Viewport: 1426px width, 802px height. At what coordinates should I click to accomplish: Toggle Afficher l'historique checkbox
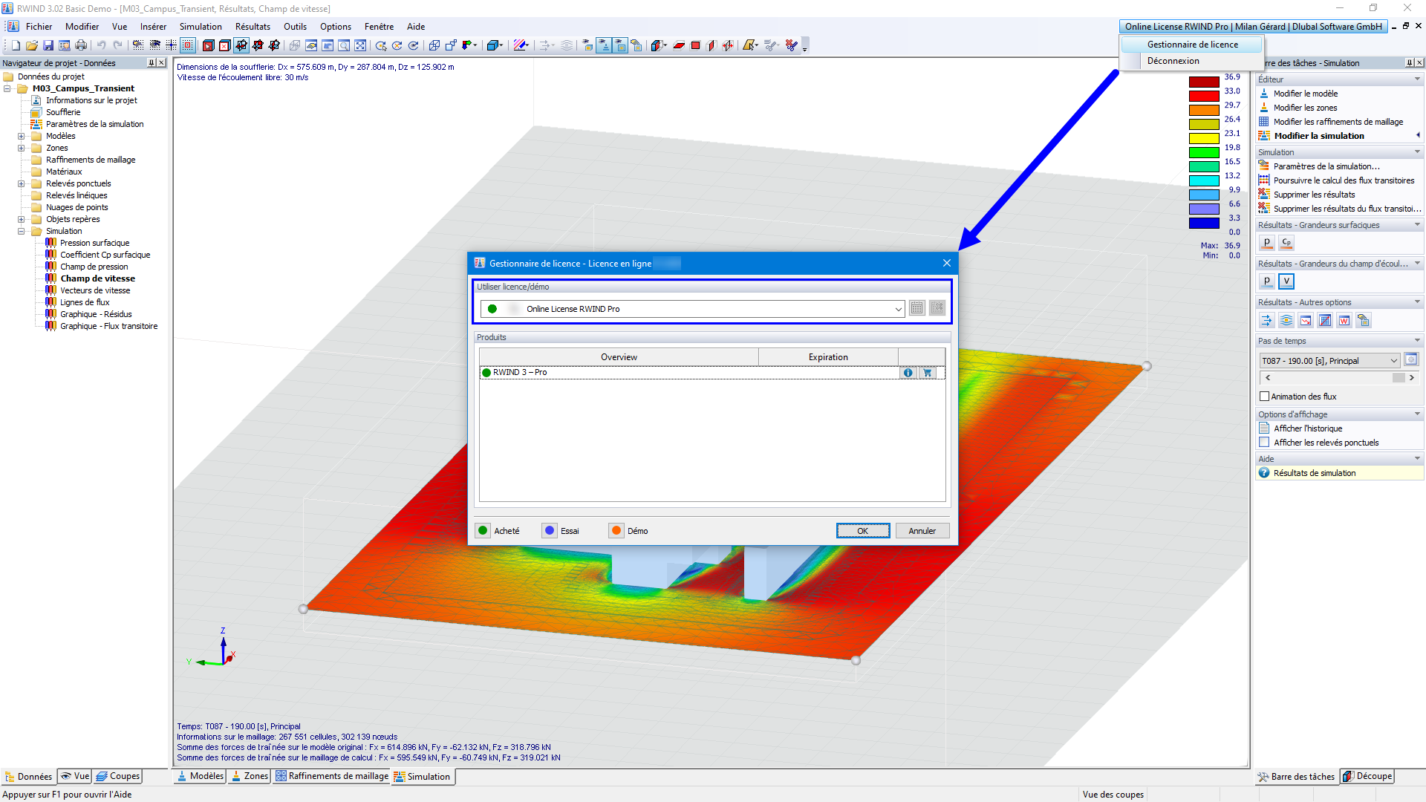[x=1264, y=428]
